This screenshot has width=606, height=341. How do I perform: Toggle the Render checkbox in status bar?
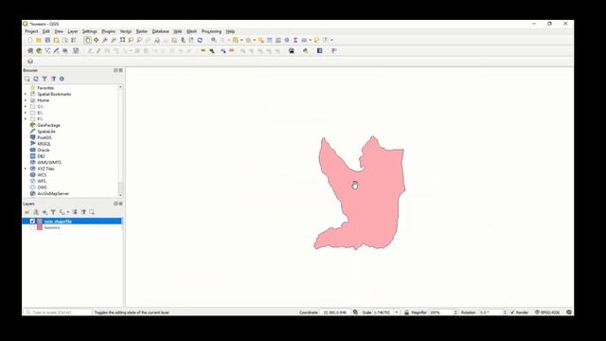click(513, 312)
